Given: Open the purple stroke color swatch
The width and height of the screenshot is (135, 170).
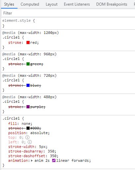Looking at the screenshot, I should (x=28, y=107).
